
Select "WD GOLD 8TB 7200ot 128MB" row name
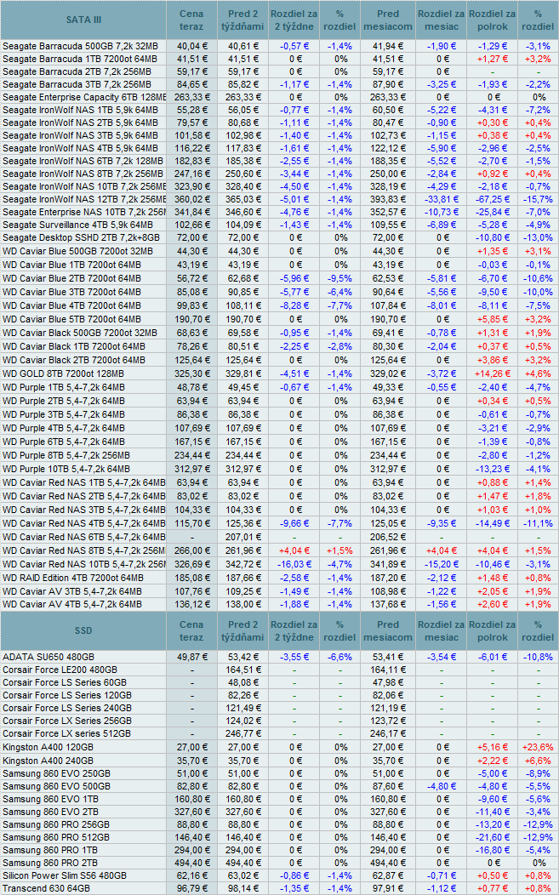63,374
